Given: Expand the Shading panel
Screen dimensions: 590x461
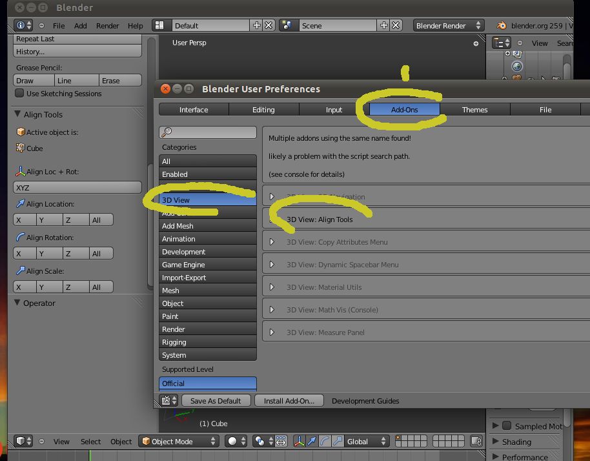Looking at the screenshot, I should (x=495, y=441).
